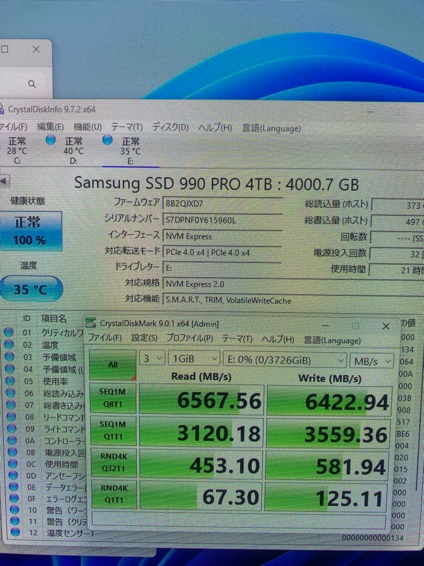
Task: Click the features field S.M.A.R.T., TRIM, VolatileWriteCache
Action: pyautogui.click(x=293, y=300)
